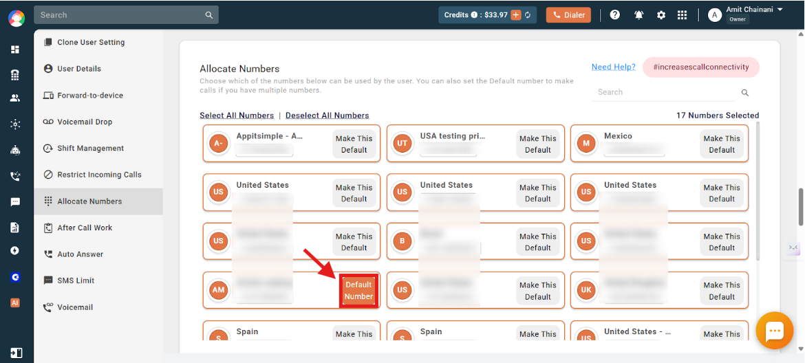The image size is (805, 363).
Task: Open the dial pad numbers sidebar icon
Action: click(15, 75)
